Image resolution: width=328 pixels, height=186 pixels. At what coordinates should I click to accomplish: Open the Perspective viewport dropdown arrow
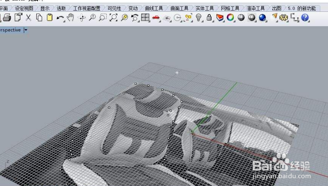tap(26, 30)
